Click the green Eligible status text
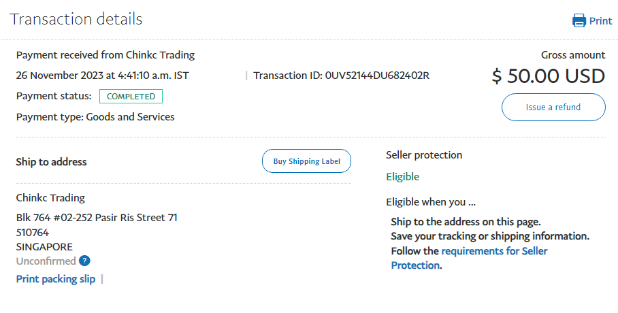The image size is (618, 313). pyautogui.click(x=402, y=177)
